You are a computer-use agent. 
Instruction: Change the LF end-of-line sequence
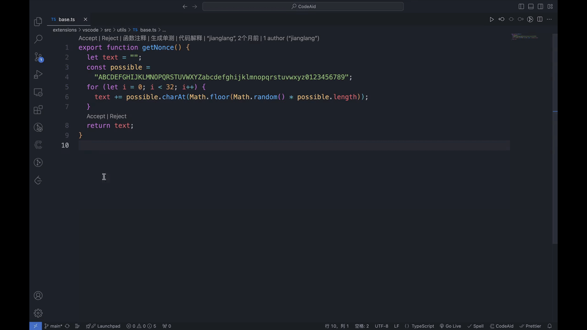(x=397, y=326)
